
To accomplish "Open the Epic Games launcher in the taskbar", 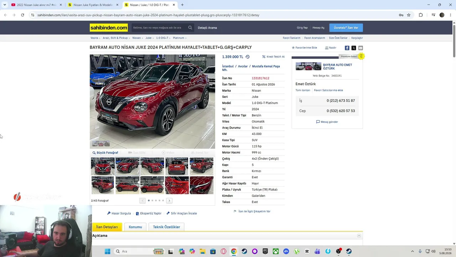I will click(265, 251).
